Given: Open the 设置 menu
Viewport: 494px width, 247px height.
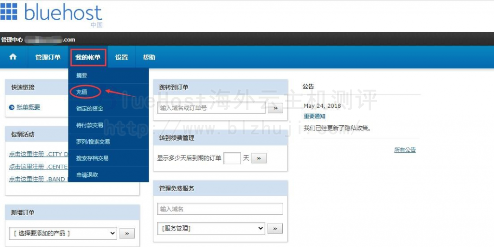Looking at the screenshot, I should pos(122,57).
